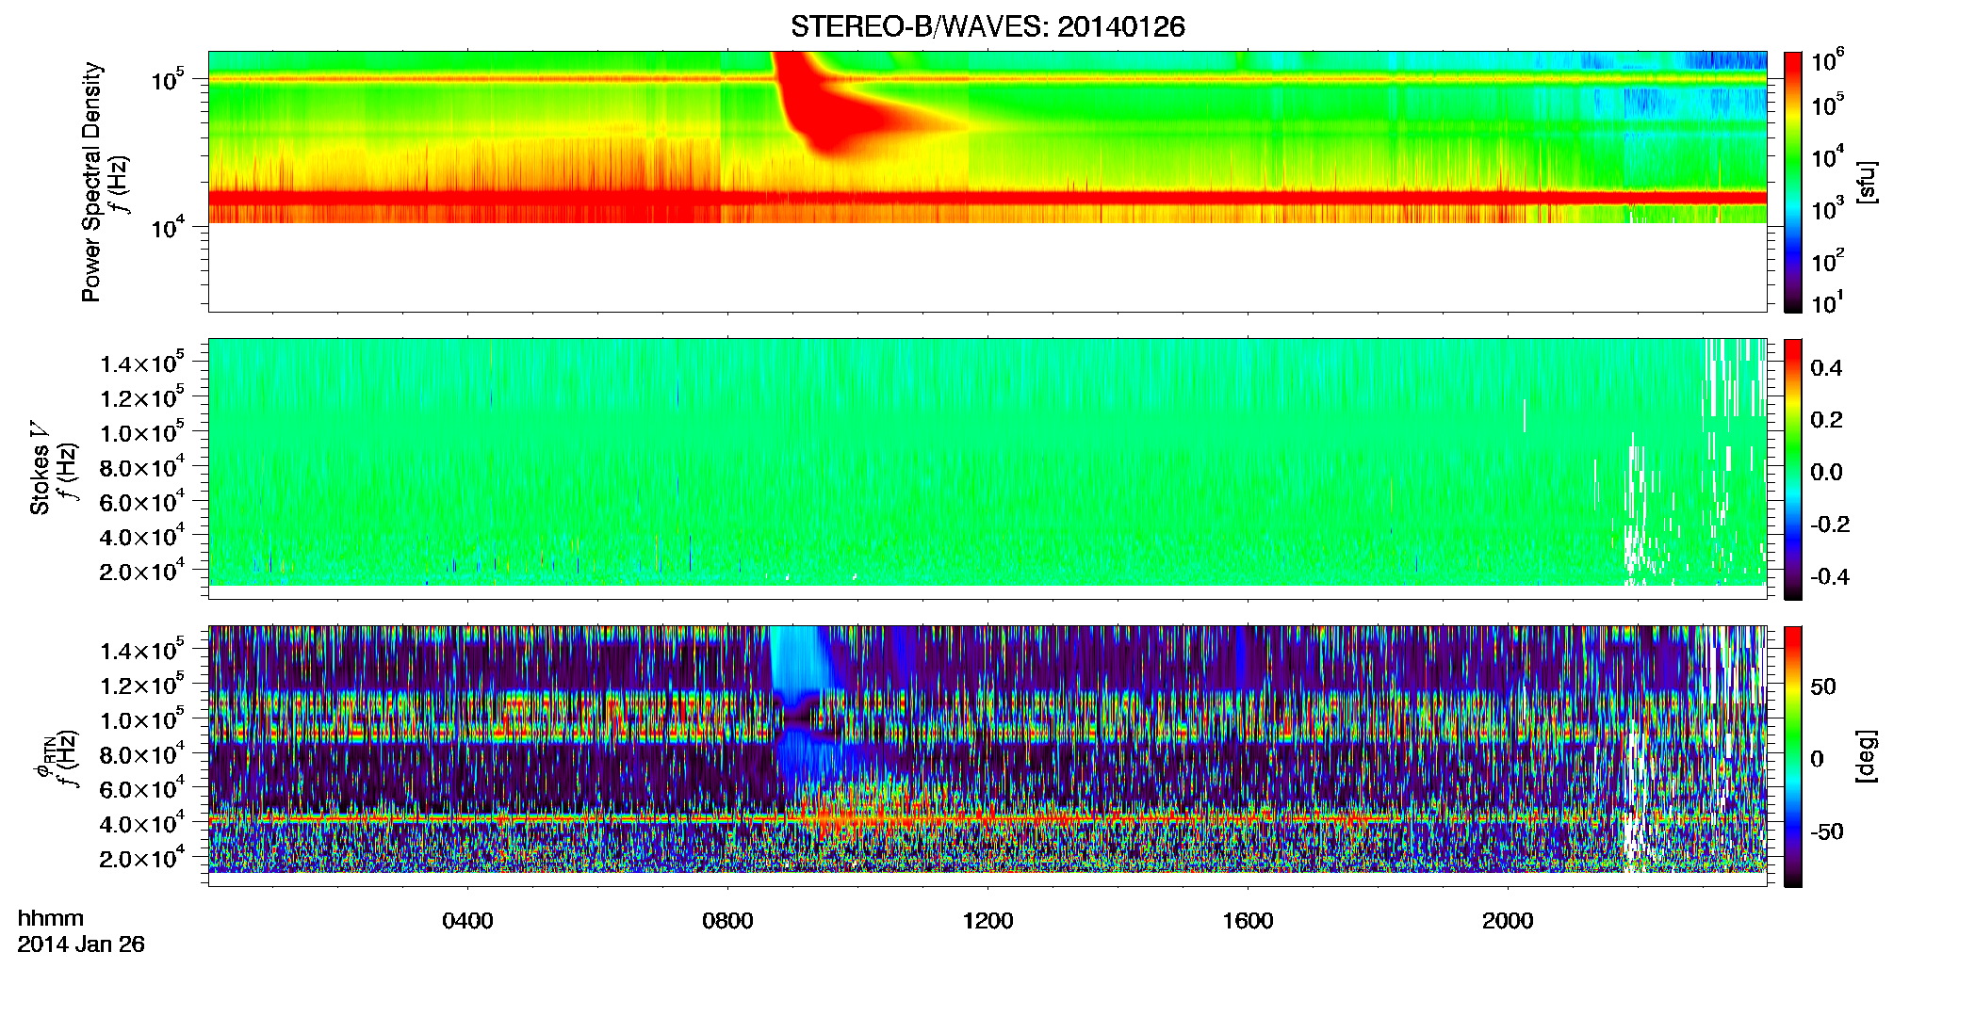Click the 1600 time tick label

point(1248,921)
